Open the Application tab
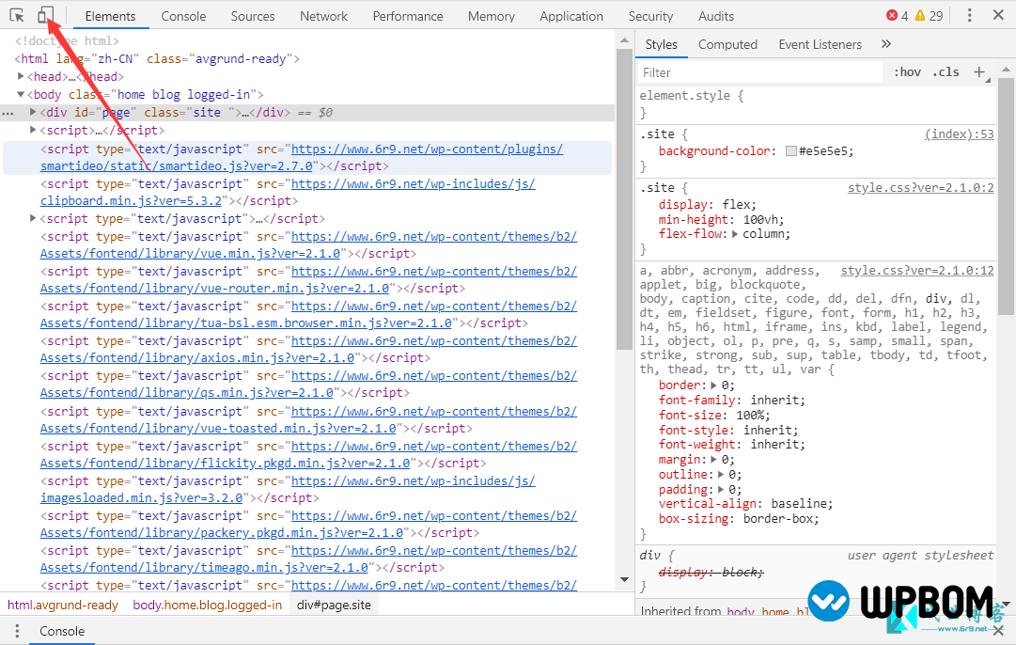 pyautogui.click(x=571, y=16)
